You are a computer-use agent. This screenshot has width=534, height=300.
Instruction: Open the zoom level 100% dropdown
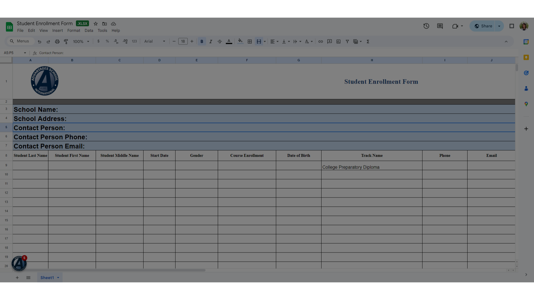coord(81,41)
